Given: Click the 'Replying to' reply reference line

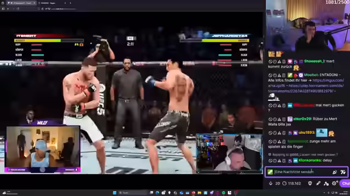Looking at the screenshot, I should point(303,155).
